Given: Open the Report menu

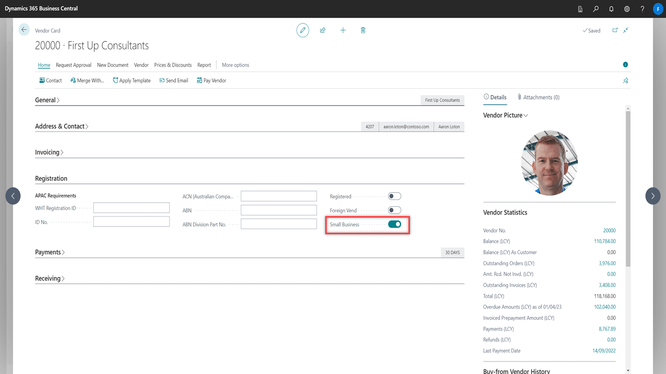Looking at the screenshot, I should click(204, 65).
